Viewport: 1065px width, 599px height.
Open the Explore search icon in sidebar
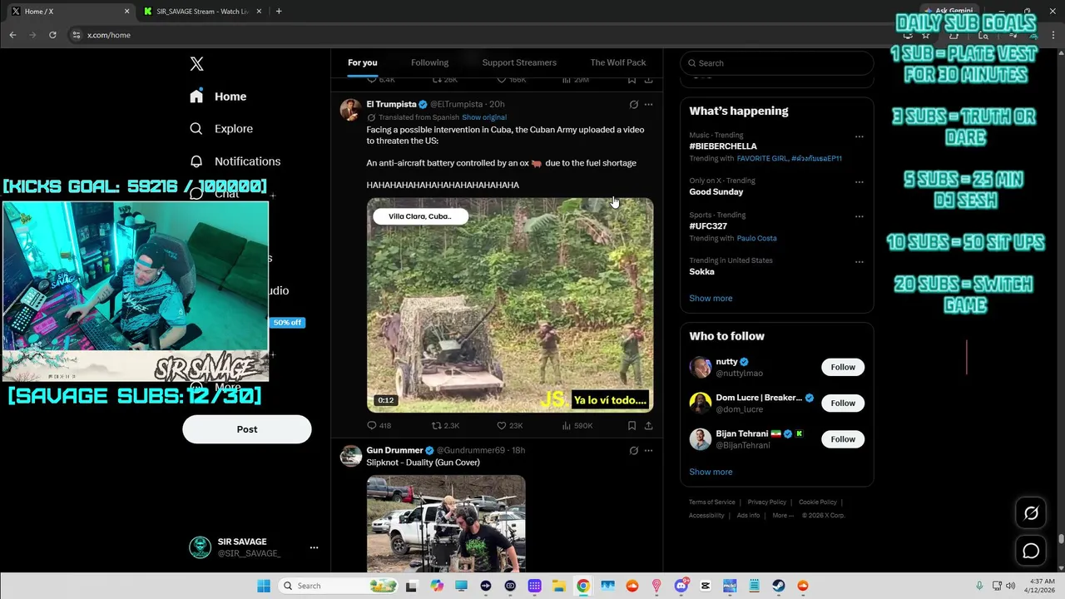coord(196,129)
